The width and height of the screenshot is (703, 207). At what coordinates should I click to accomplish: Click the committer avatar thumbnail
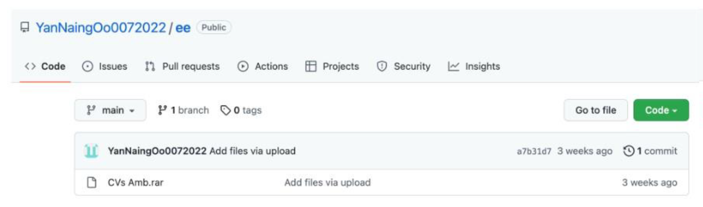click(91, 151)
